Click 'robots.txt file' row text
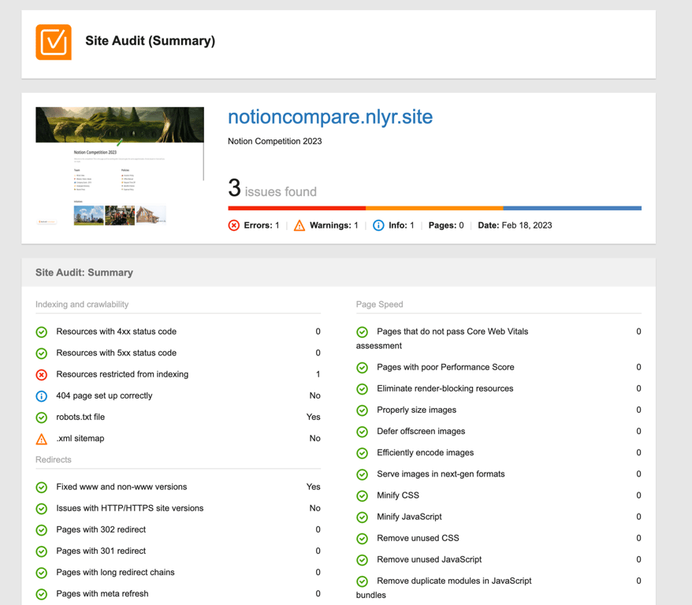Viewport: 692px width, 605px height. (80, 418)
